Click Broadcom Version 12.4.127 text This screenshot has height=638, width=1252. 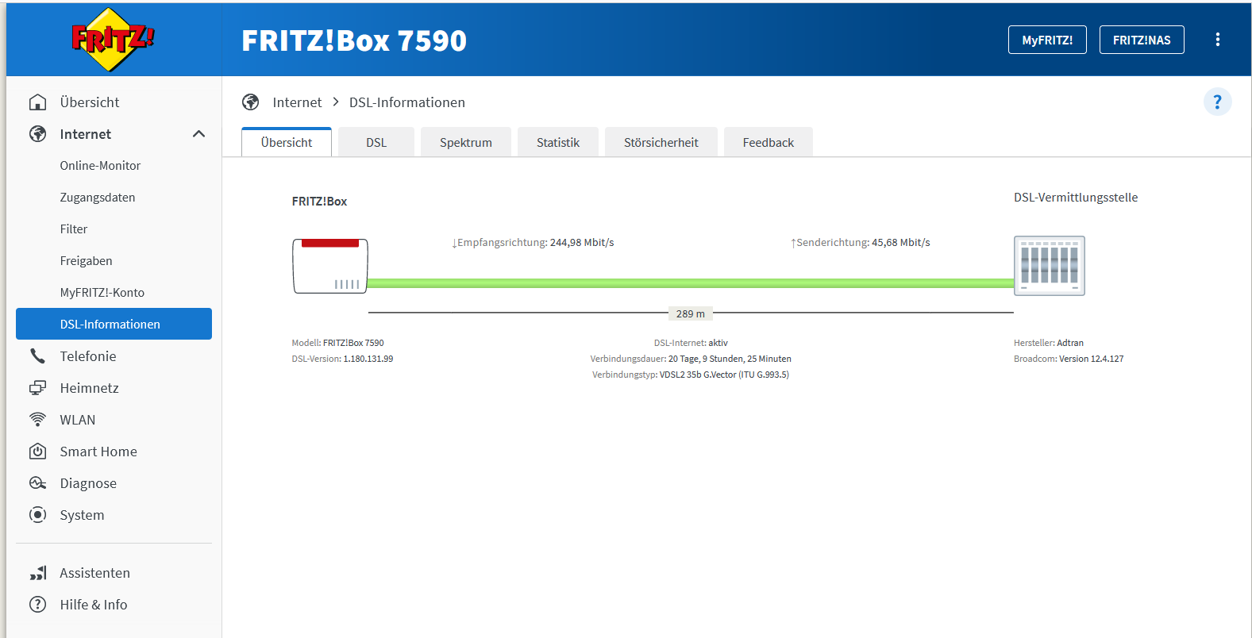[x=1069, y=359]
